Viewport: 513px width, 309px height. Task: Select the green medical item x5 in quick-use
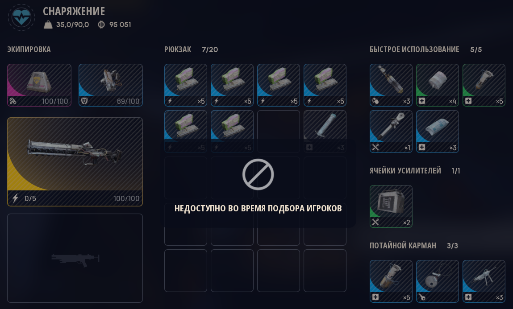(484, 85)
